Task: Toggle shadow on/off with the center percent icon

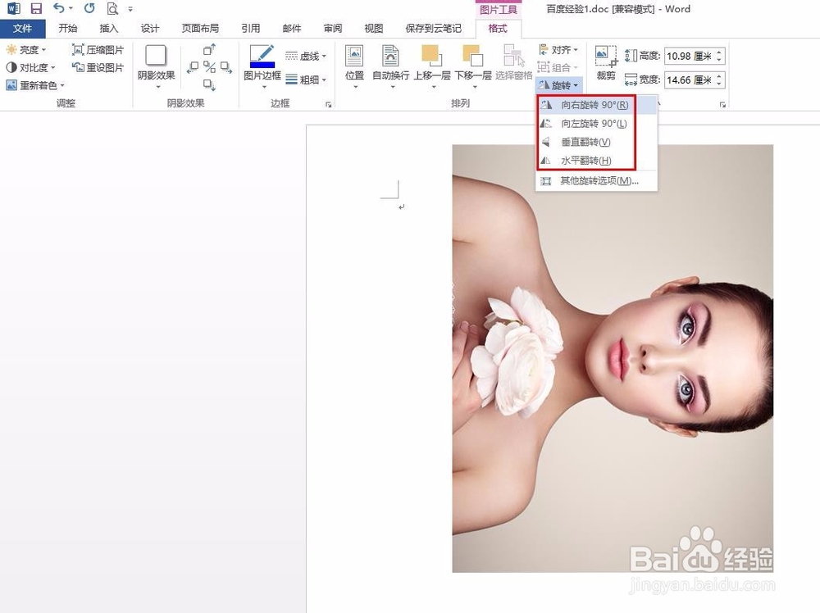Action: click(210, 67)
